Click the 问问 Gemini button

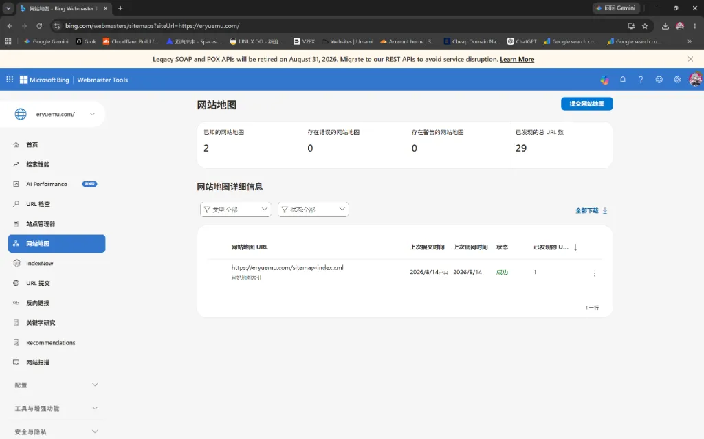(616, 8)
